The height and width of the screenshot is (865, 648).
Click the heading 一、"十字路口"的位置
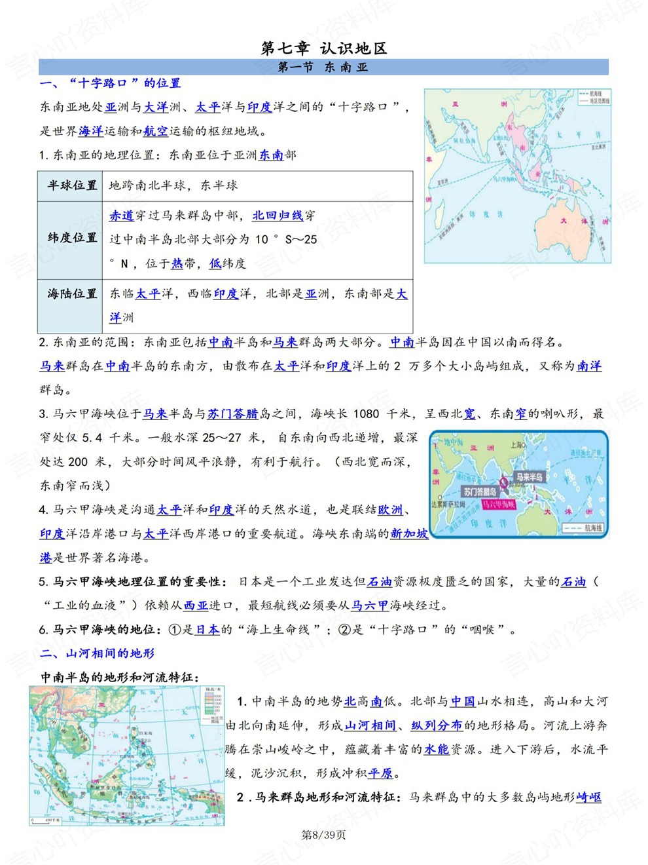(110, 83)
